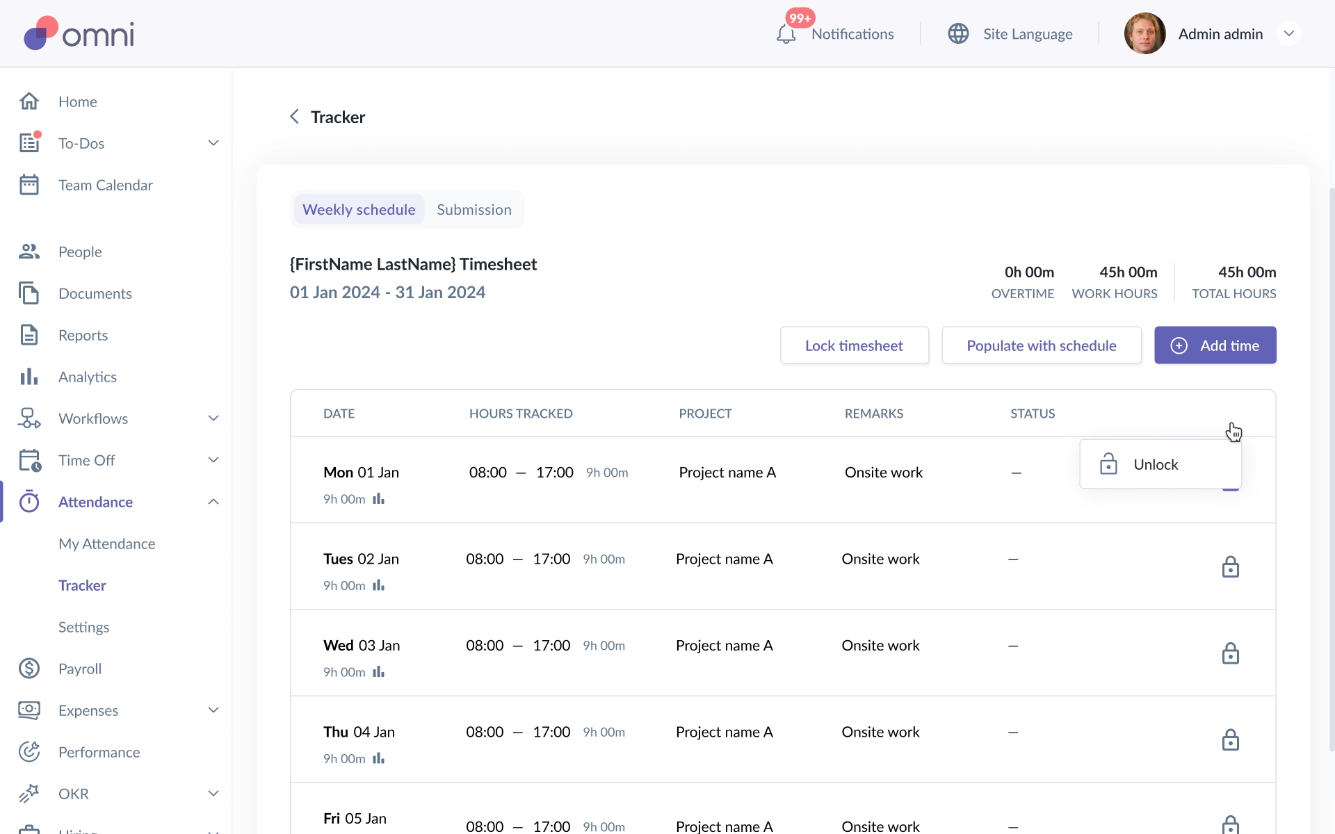Viewport: 1335px width, 834px height.
Task: Click the back arrow beside Tracker title
Action: (295, 117)
